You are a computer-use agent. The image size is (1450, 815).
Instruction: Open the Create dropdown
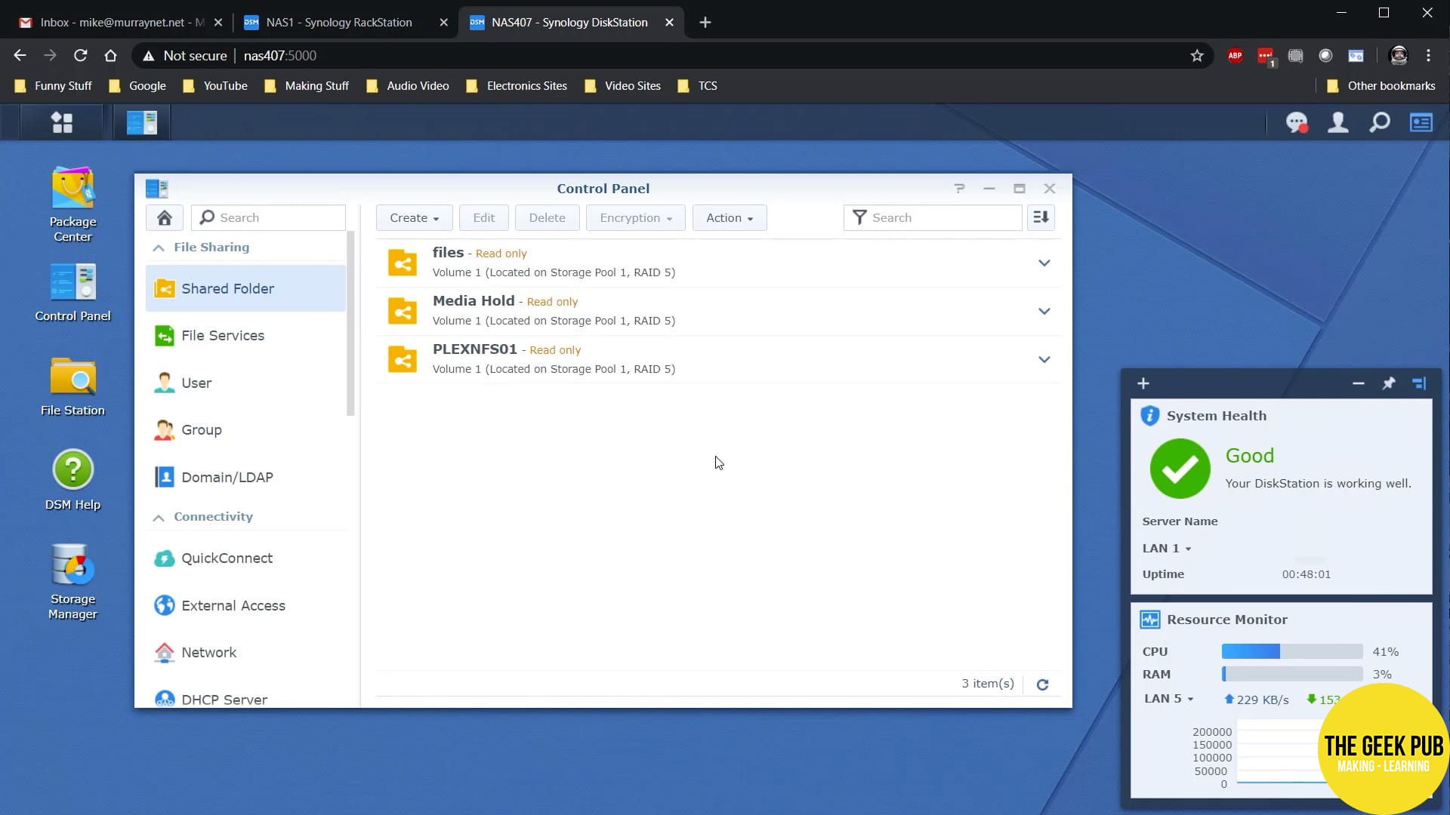click(414, 218)
